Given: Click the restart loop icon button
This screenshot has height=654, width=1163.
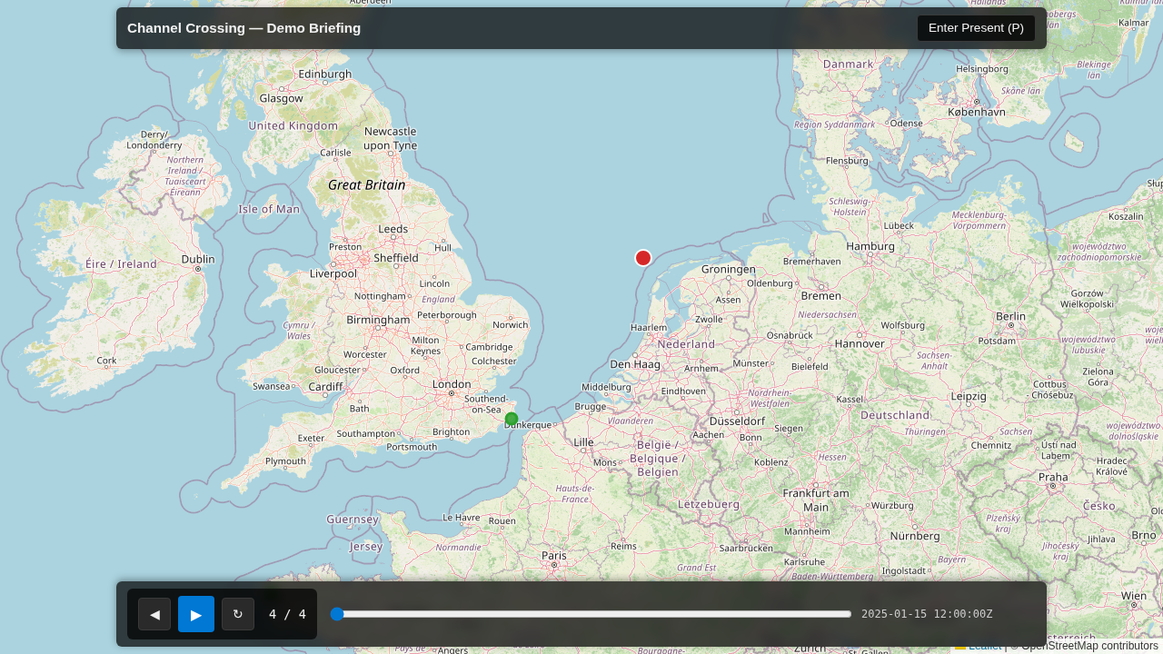Looking at the screenshot, I should (238, 614).
